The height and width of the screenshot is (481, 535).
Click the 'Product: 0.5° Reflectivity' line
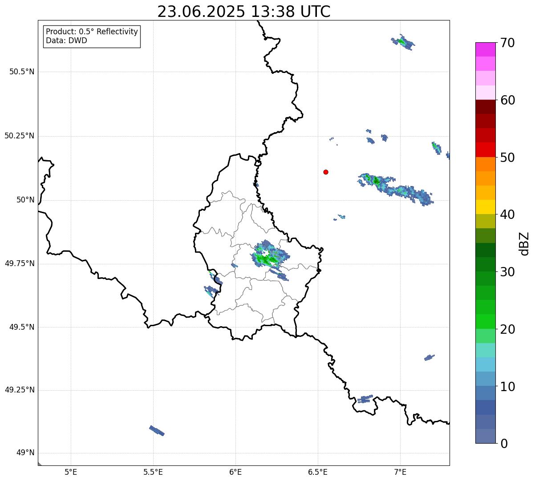tap(92, 32)
